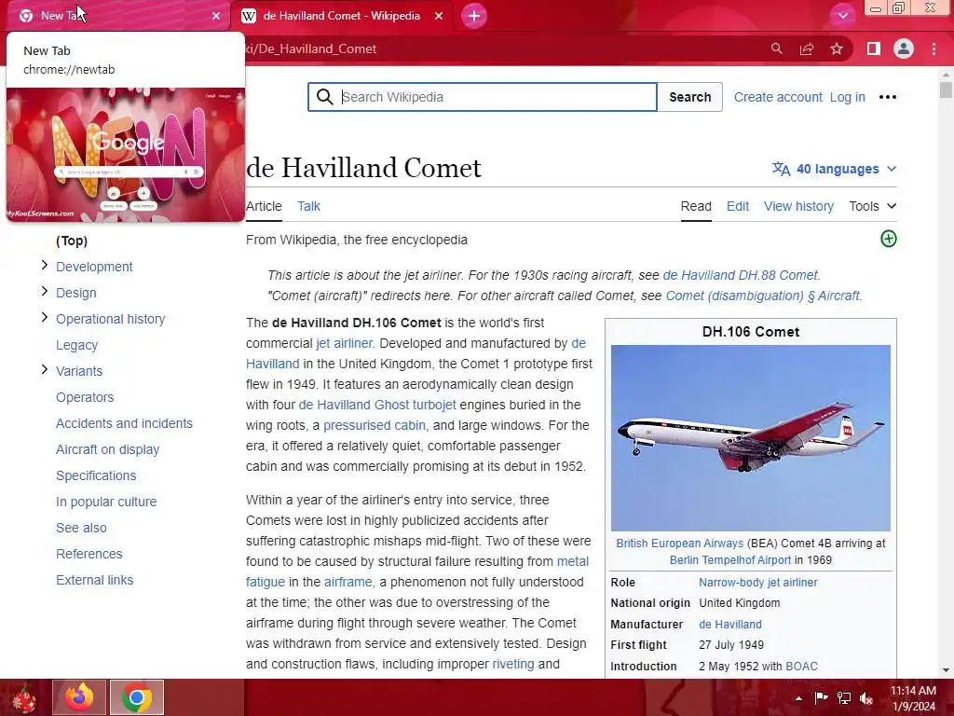The width and height of the screenshot is (954, 716).
Task: Click the Wikipedia Search button
Action: (690, 97)
